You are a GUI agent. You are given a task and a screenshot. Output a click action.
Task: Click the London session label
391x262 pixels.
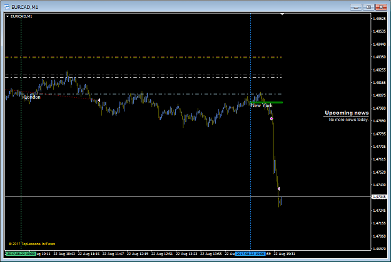32,97
